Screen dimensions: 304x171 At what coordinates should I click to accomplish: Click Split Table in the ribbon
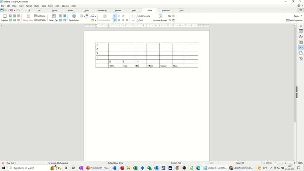[x=40, y=20]
